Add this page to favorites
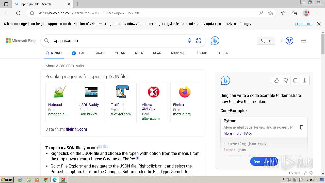 coord(271,13)
